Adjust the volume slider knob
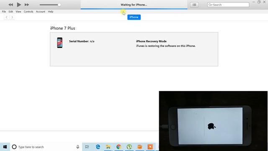This screenshot has height=151, width=268. pyautogui.click(x=59, y=5)
